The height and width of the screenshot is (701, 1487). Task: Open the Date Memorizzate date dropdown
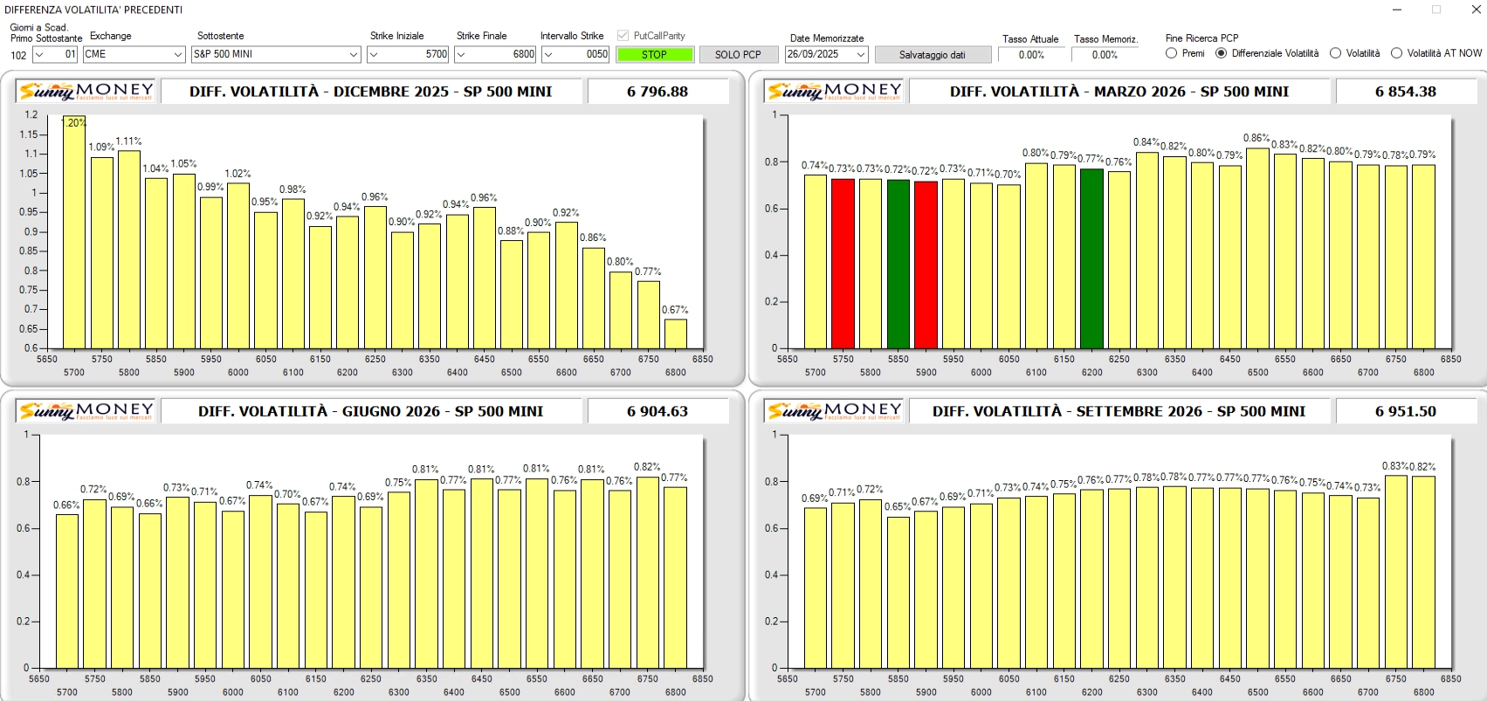click(x=860, y=54)
